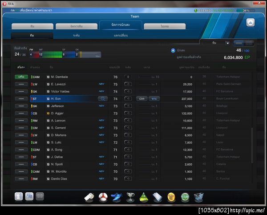
Task: Toggle squad status button for Victor Valdes
Action: (21, 92)
